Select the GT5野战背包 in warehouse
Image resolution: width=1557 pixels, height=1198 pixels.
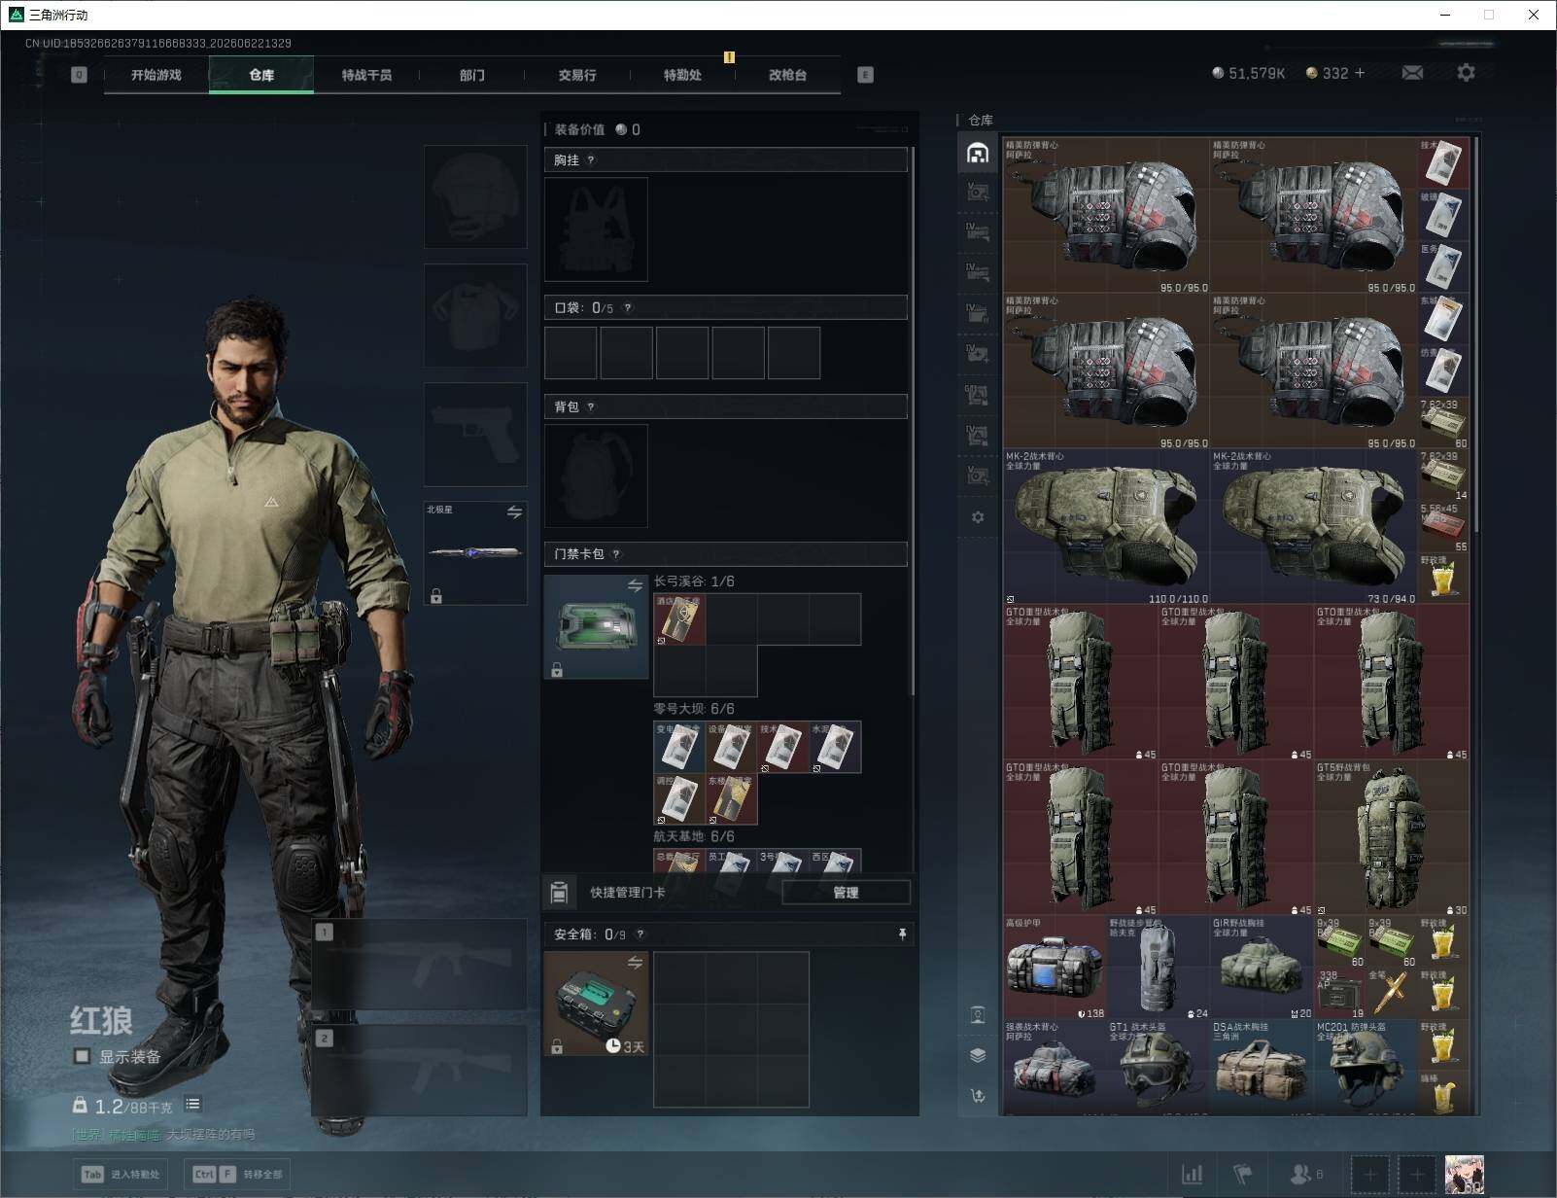pyautogui.click(x=1392, y=837)
